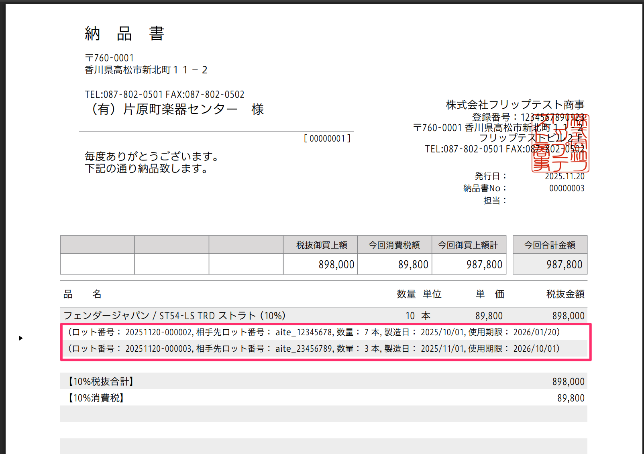
Task: Select the 今回御買上額計 header cell
Action: click(x=469, y=245)
